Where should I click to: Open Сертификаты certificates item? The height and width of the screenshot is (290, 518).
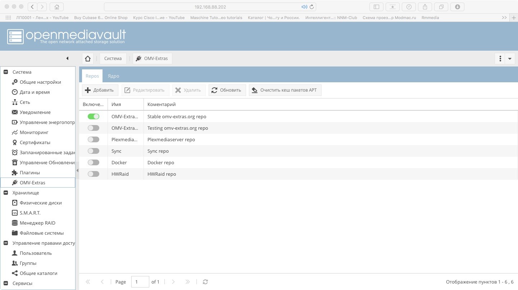click(x=35, y=142)
